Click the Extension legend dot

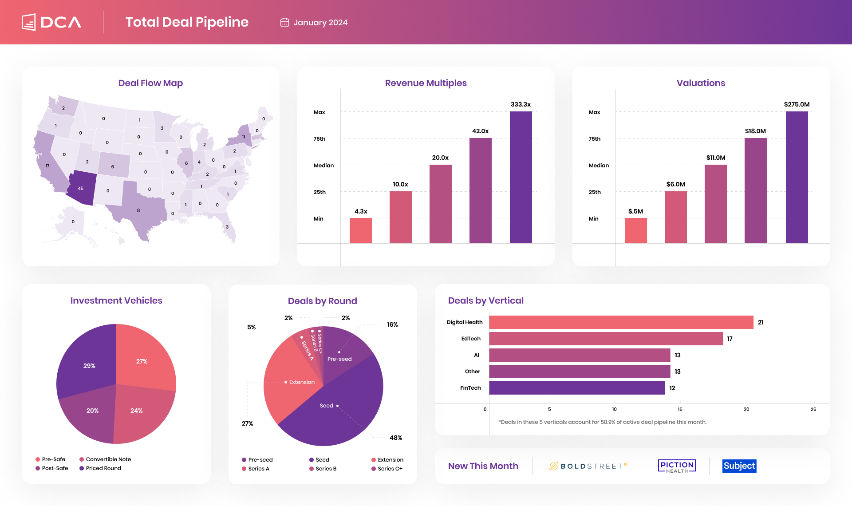coord(374,459)
